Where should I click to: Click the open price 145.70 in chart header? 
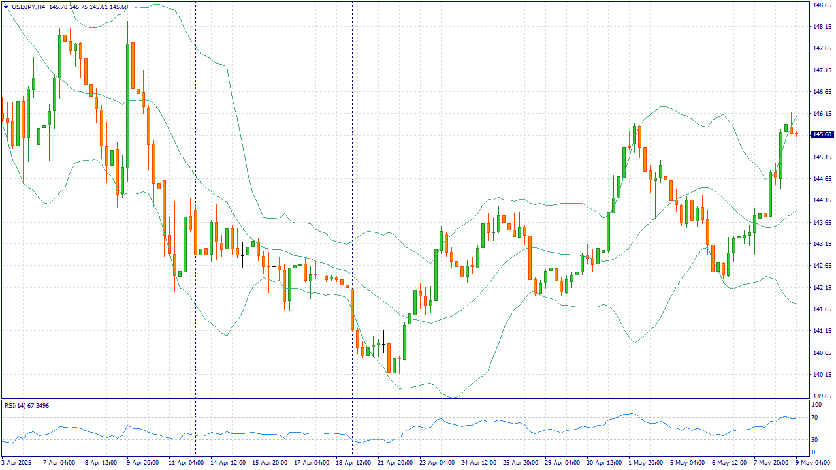click(x=59, y=7)
